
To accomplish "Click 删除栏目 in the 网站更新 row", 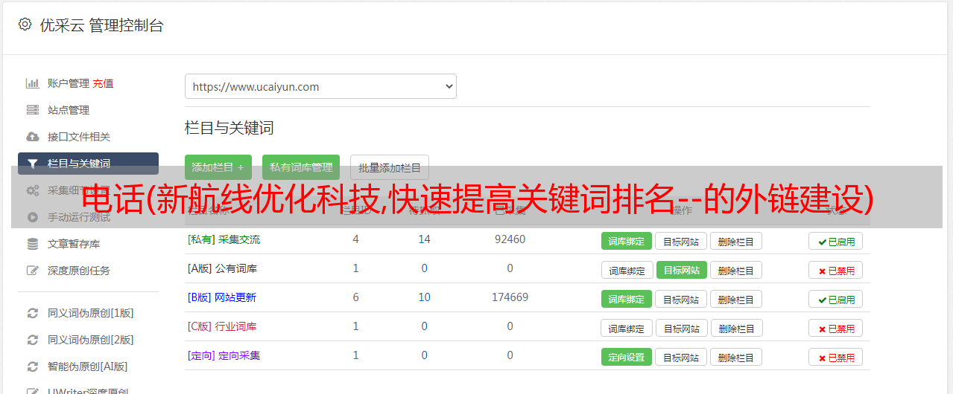I will [736, 299].
